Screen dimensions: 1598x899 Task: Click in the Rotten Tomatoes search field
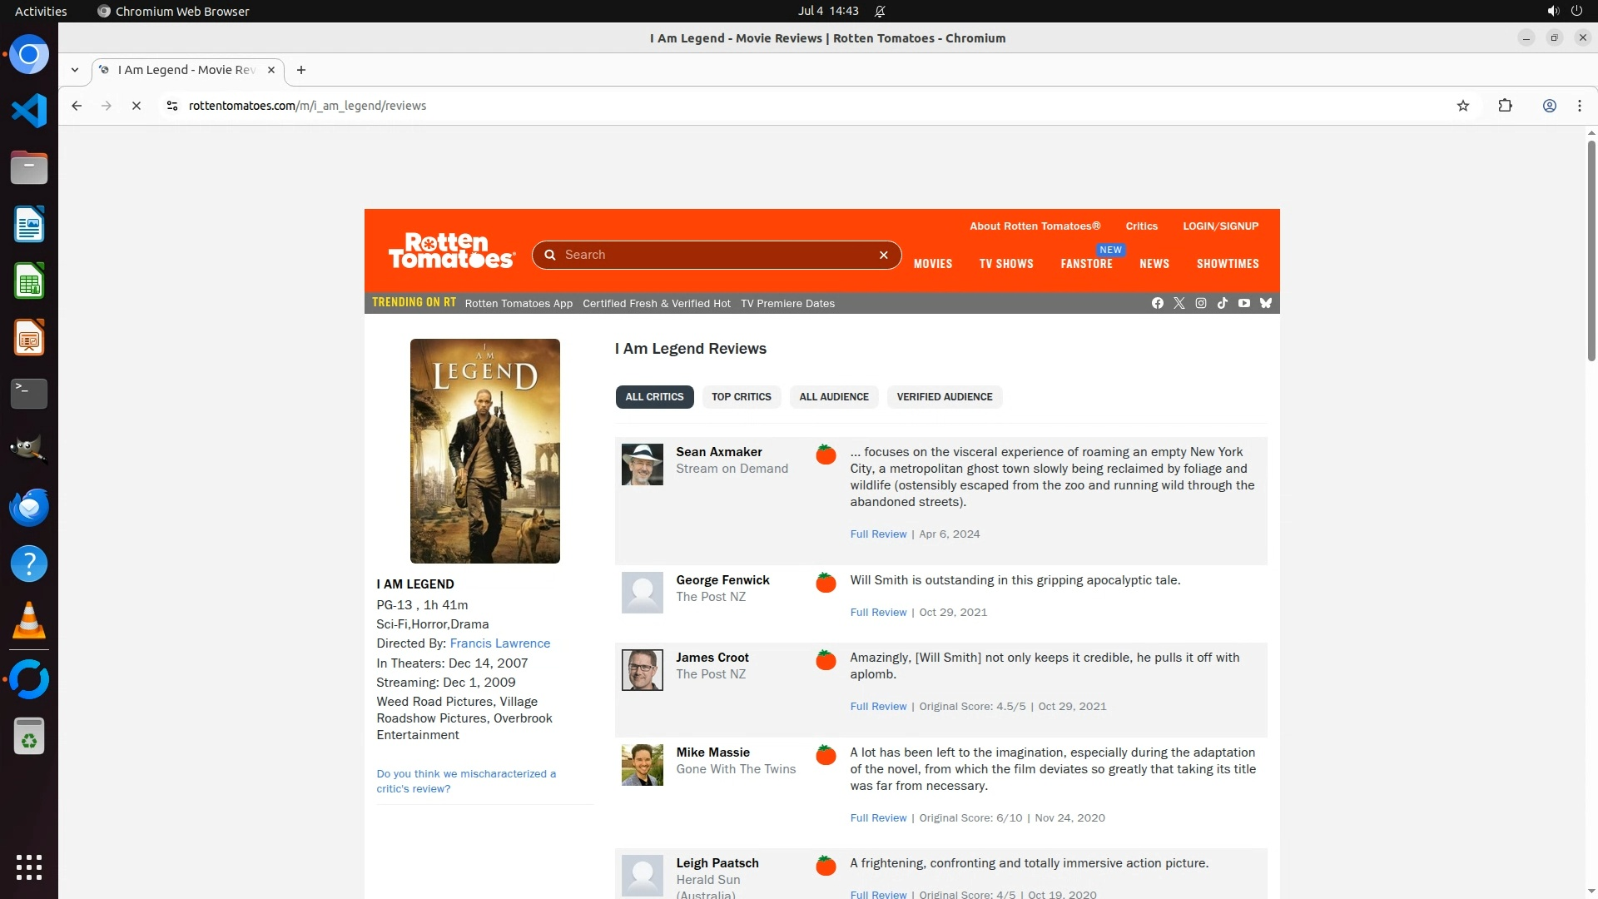pos(716,255)
